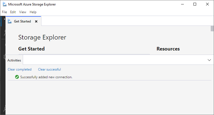Open Account Management in the sidebar

pyautogui.click(x=4, y=33)
